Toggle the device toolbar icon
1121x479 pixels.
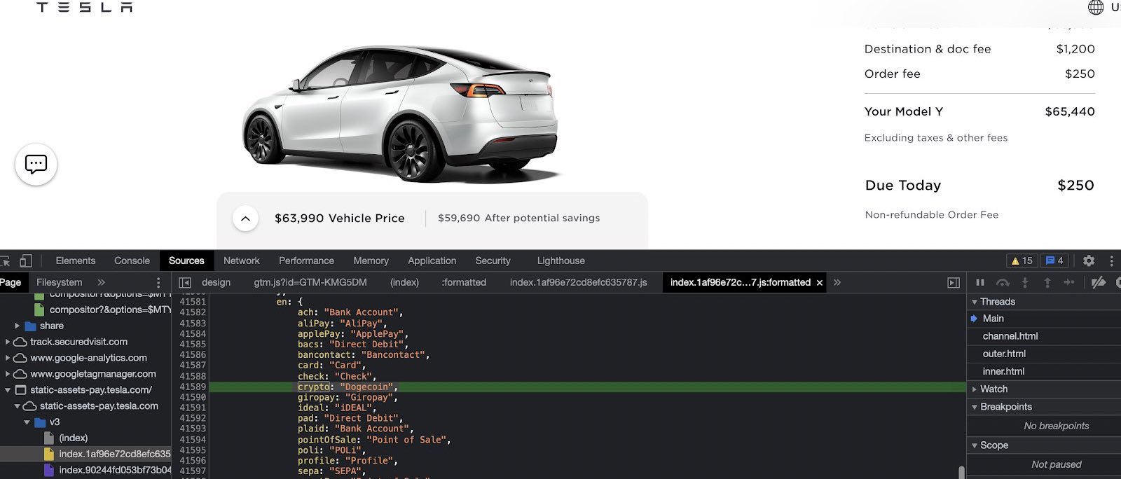(x=26, y=261)
